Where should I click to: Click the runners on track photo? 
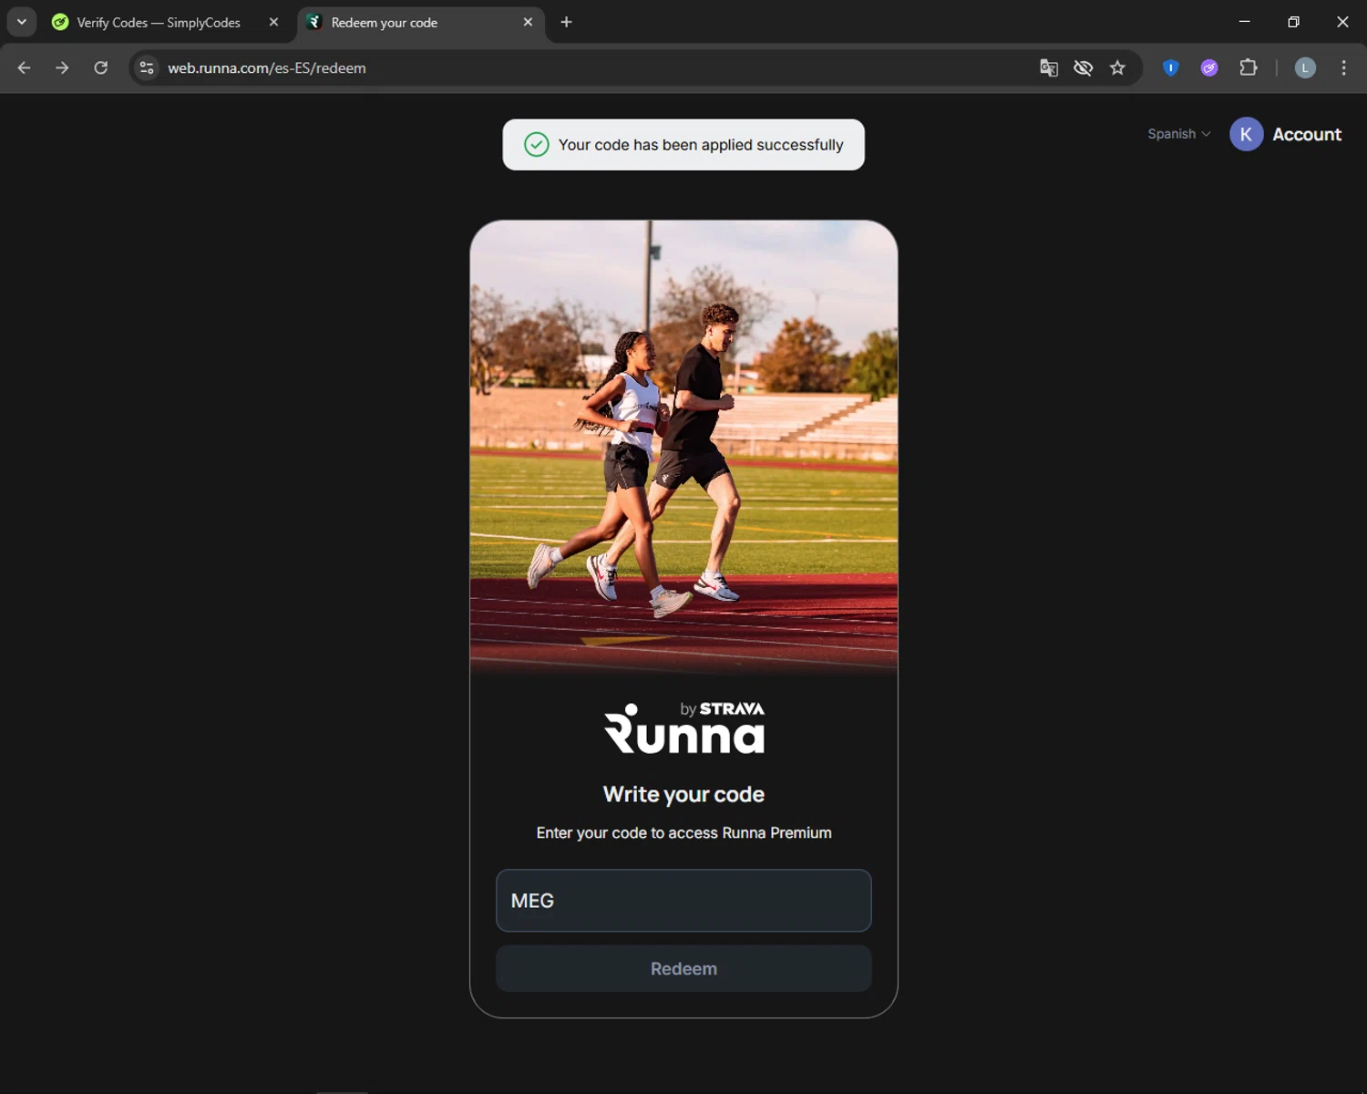point(683,447)
